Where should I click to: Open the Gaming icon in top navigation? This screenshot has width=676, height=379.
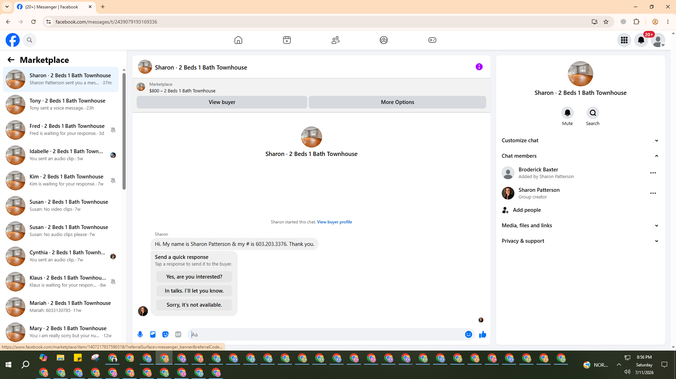tap(432, 40)
